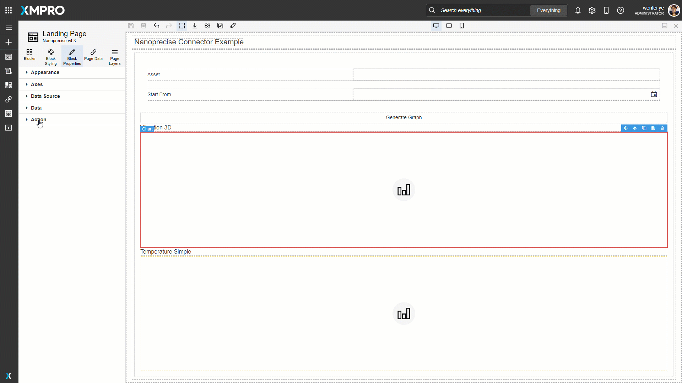The height and width of the screenshot is (383, 682).
Task: Open the Page Layers tab
Action: (114, 57)
